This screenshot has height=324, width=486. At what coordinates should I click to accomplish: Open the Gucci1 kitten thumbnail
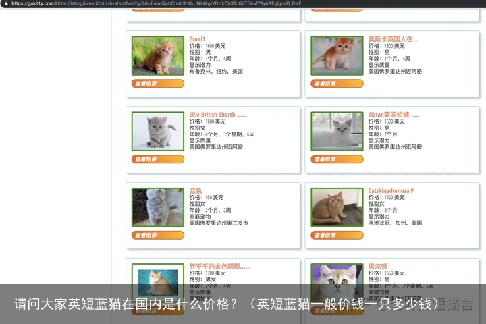(158, 55)
